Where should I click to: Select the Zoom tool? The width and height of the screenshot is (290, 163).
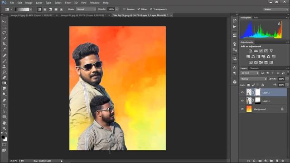click(x=4, y=128)
